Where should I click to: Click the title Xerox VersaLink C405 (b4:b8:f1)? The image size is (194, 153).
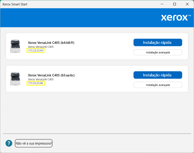(x=51, y=43)
